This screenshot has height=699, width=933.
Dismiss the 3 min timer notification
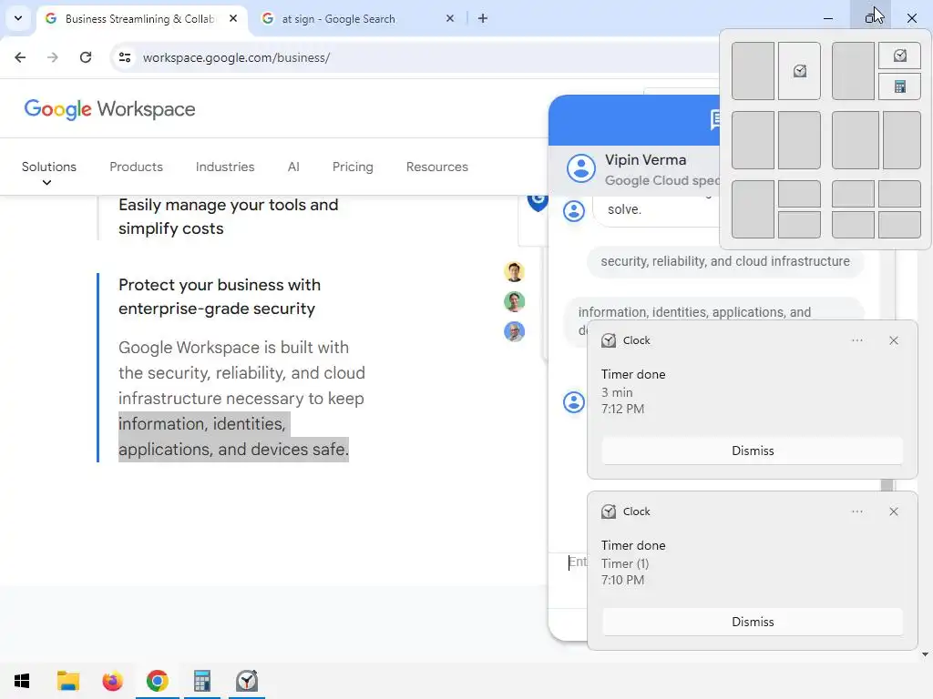point(753,451)
